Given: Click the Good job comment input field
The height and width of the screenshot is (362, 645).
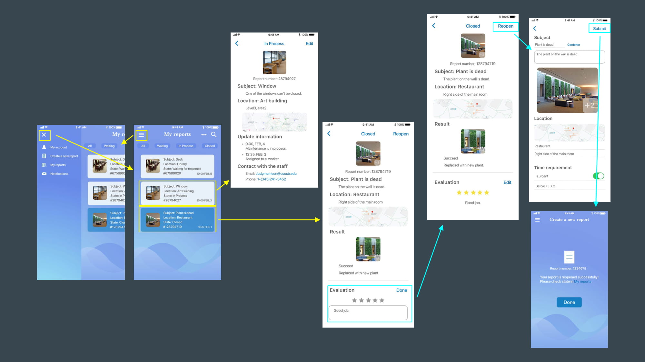Looking at the screenshot, I should [x=368, y=313].
